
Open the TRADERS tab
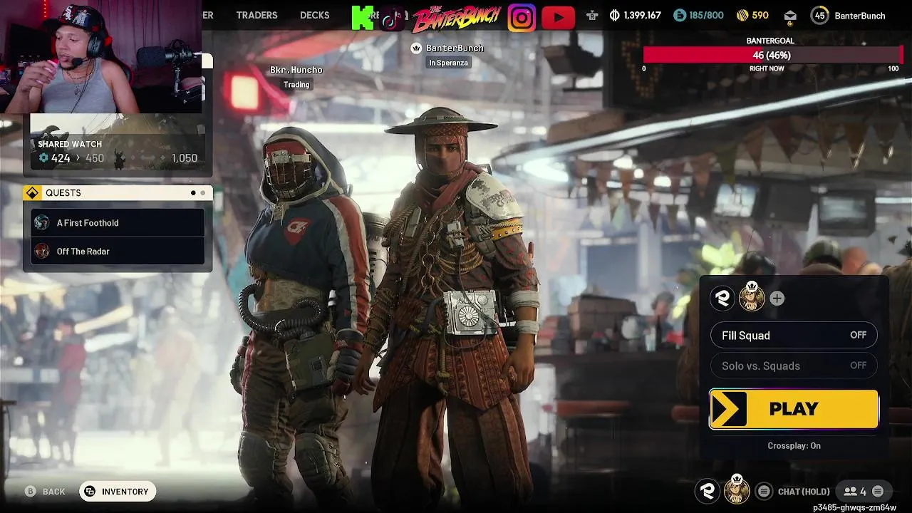click(256, 15)
